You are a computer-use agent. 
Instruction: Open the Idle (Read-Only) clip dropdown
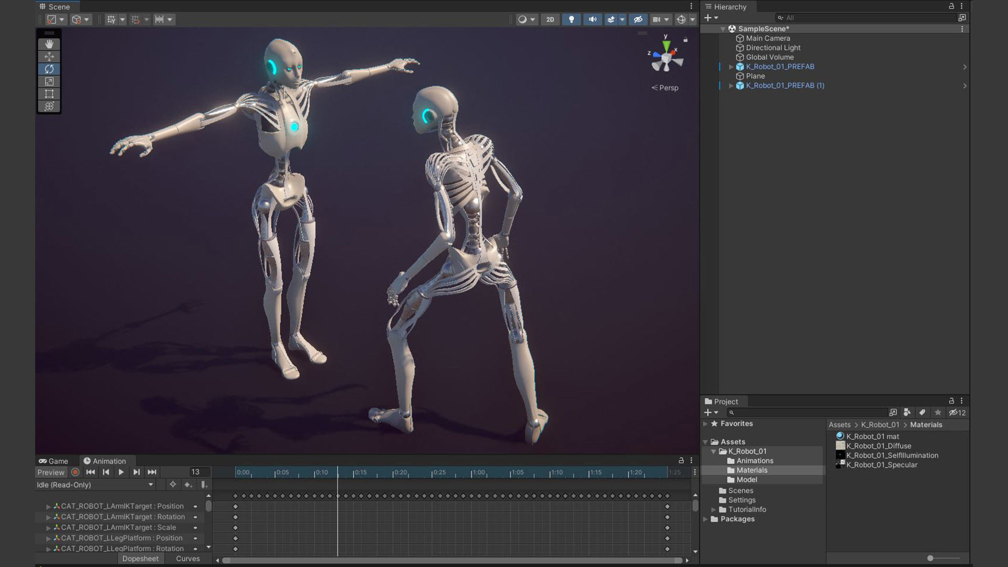(x=95, y=485)
